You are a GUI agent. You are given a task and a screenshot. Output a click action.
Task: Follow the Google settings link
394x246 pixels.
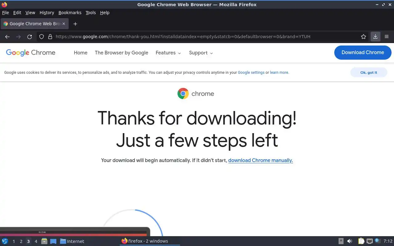click(x=251, y=73)
